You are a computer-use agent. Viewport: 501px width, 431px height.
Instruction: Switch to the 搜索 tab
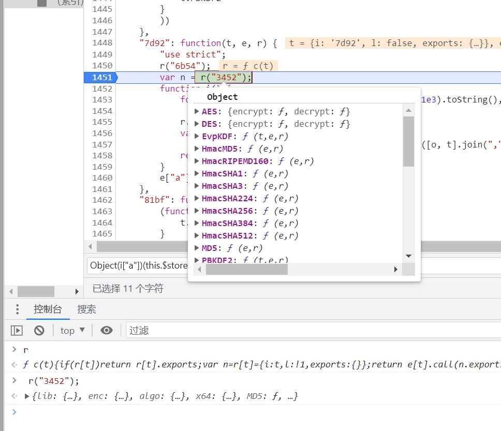(x=86, y=309)
